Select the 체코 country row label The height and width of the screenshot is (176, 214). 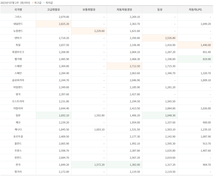(18, 122)
